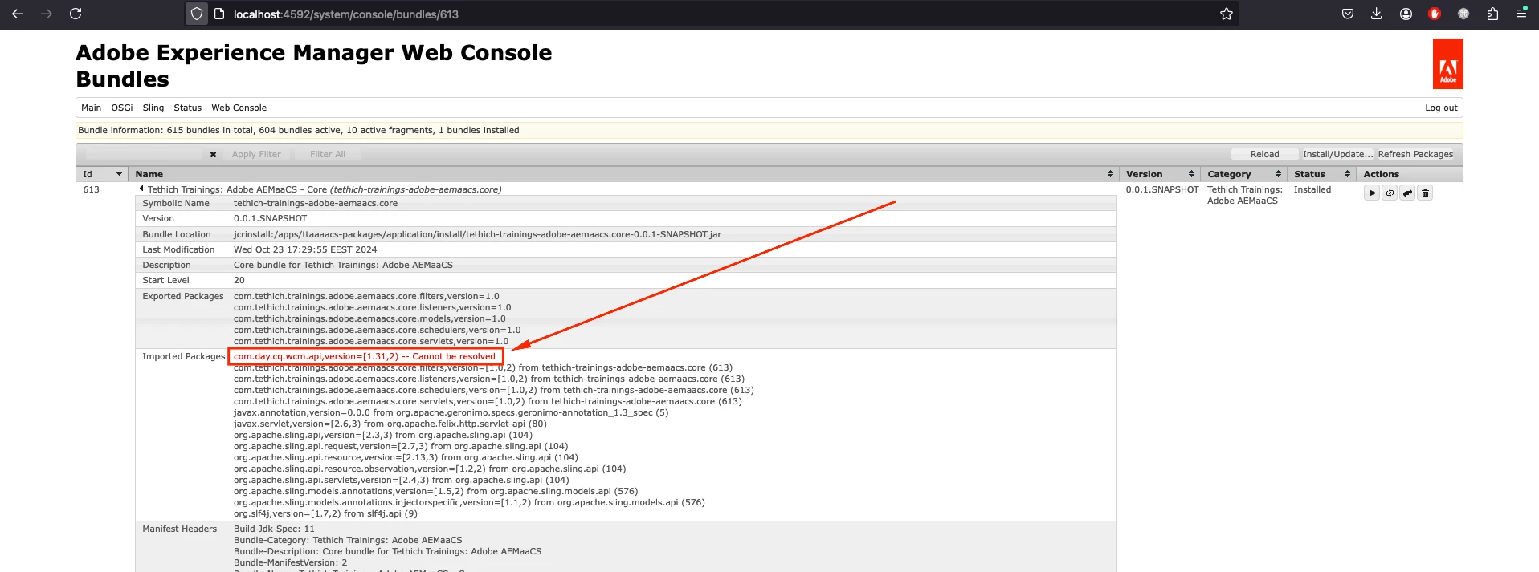Click the browser address bar URL
Viewport: 1539px width, 572px height.
(x=346, y=14)
